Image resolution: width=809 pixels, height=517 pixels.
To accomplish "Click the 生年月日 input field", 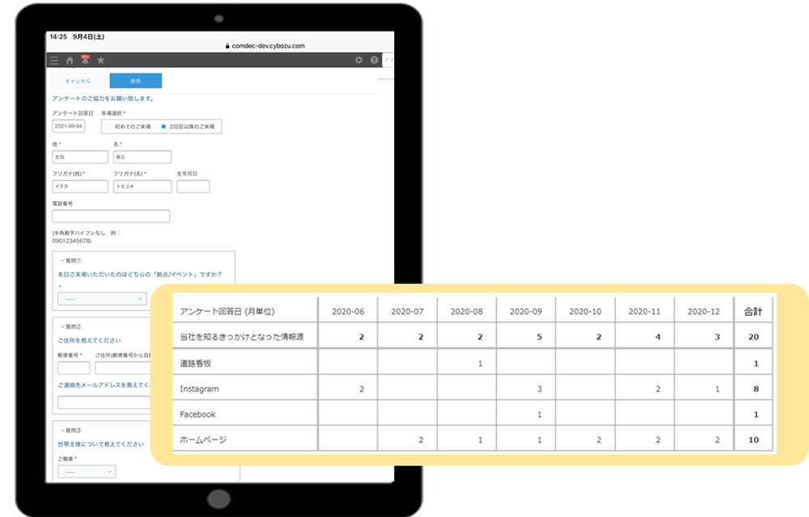I will click(x=193, y=187).
